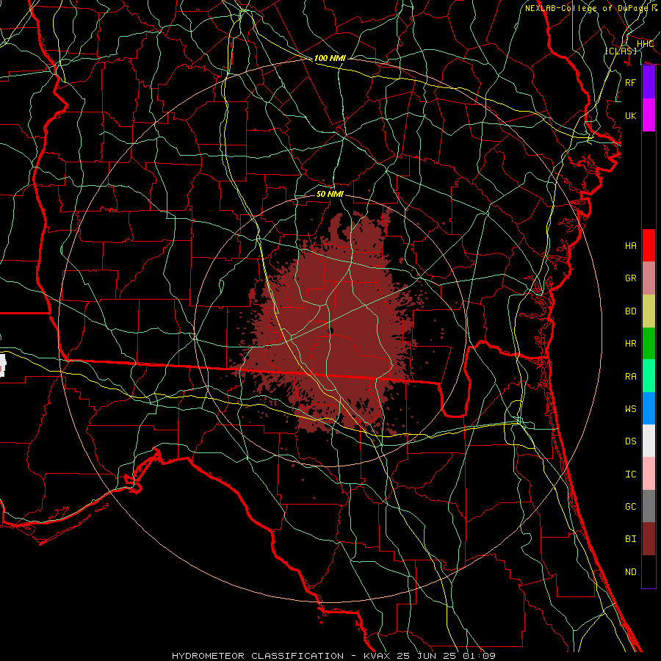
Task: Click the 01:09 timestamp
Action: click(480, 656)
